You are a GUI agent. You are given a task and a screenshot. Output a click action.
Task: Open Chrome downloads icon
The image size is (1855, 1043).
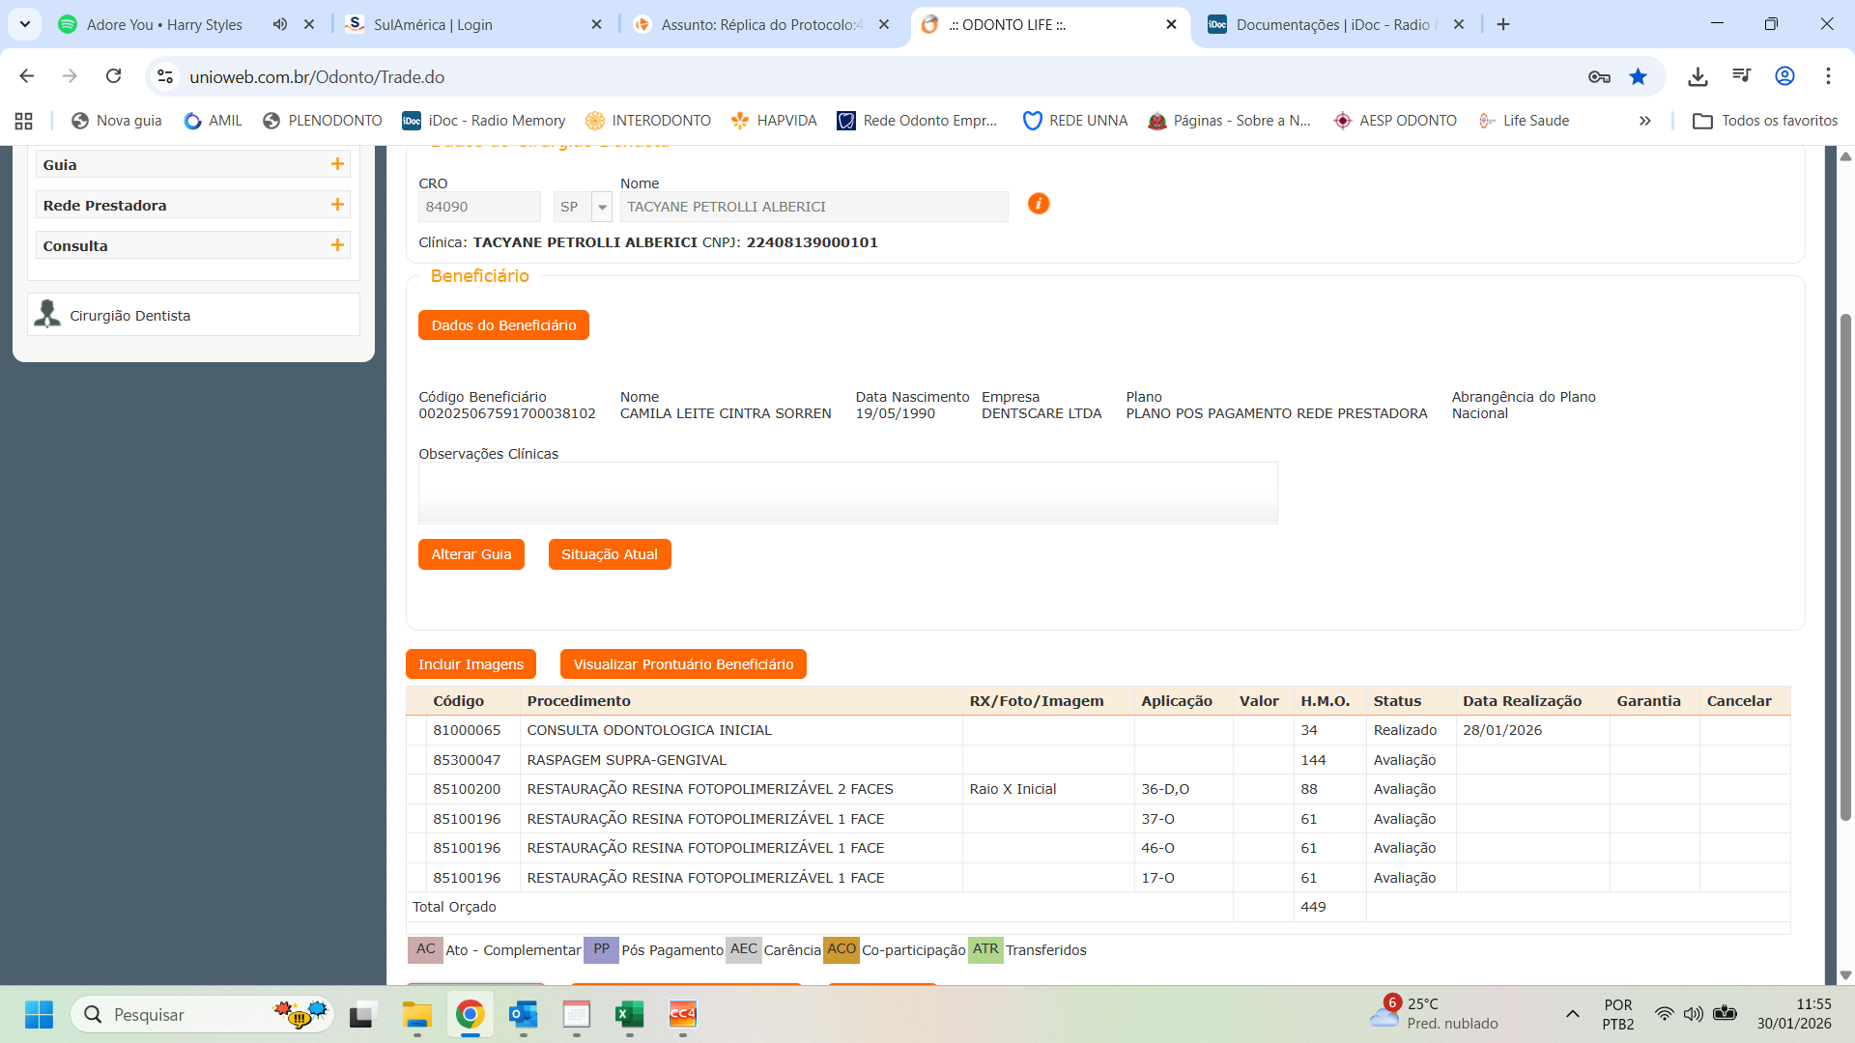click(1698, 76)
